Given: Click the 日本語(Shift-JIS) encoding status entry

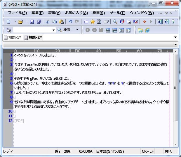Looking at the screenshot, I should tap(110, 151).
